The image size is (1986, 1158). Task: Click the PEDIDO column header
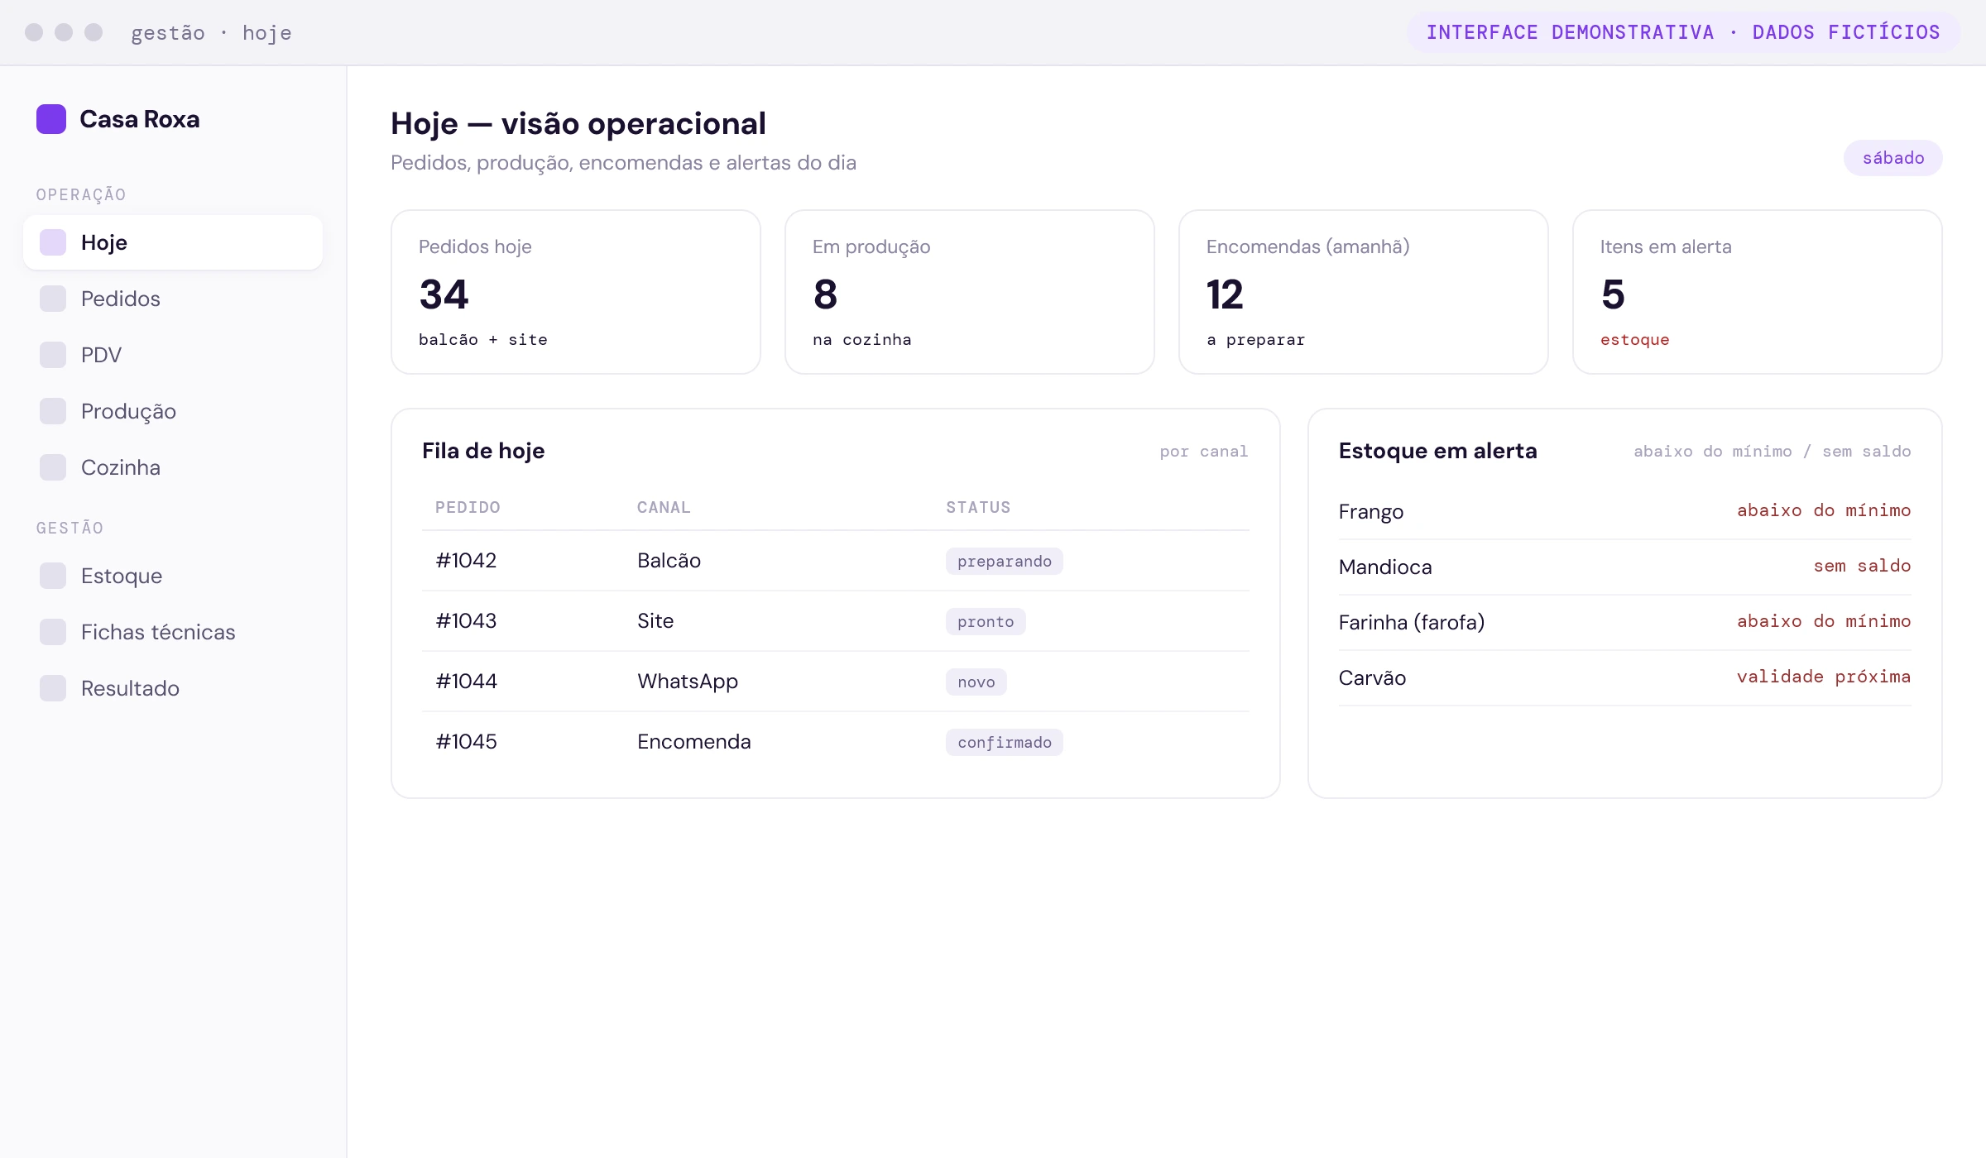(x=468, y=507)
